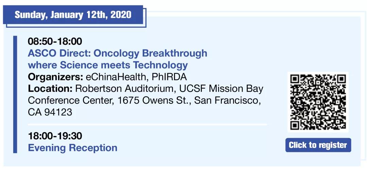Click 'where Science meets Technology' title line
This screenshot has width=367, height=170.
(x=108, y=65)
